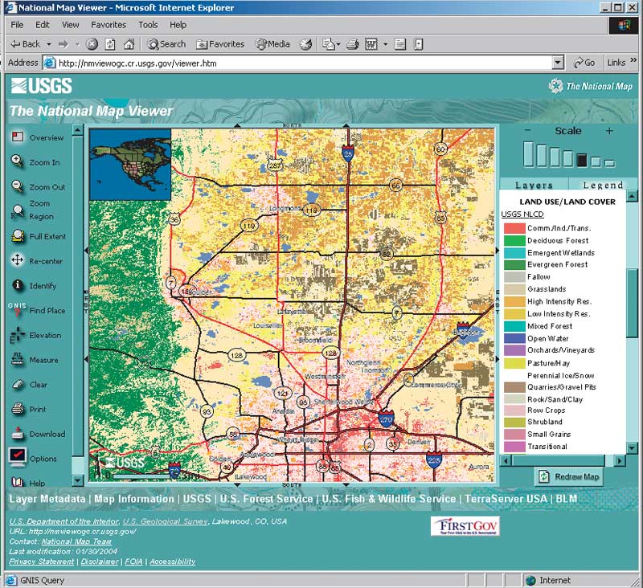This screenshot has height=588, width=643.
Task: Click the Print map tool
Action: point(28,409)
